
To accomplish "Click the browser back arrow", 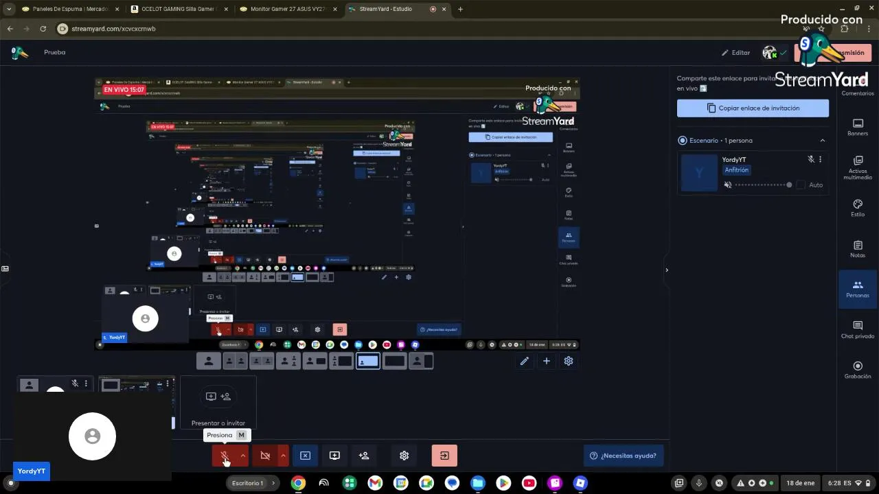I will pyautogui.click(x=10, y=29).
